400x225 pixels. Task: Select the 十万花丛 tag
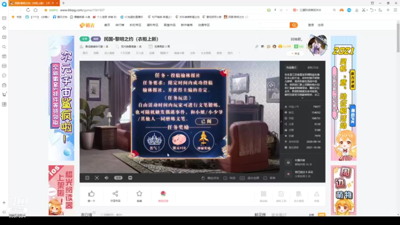125,53
